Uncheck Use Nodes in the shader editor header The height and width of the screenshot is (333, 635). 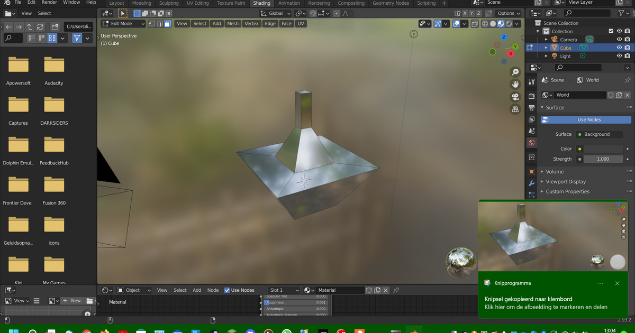(x=228, y=290)
